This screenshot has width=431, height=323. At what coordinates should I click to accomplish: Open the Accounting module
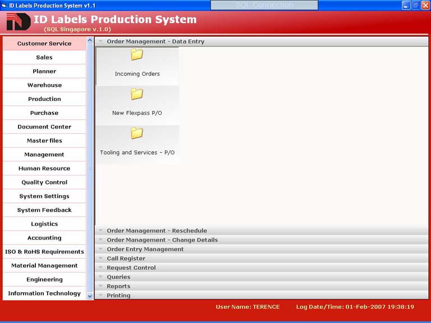44,238
